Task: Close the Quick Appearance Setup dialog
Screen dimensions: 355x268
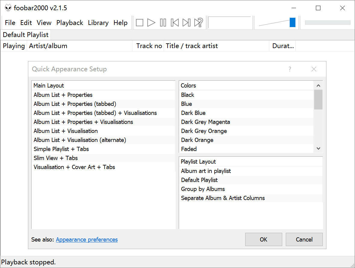Action: click(x=314, y=69)
